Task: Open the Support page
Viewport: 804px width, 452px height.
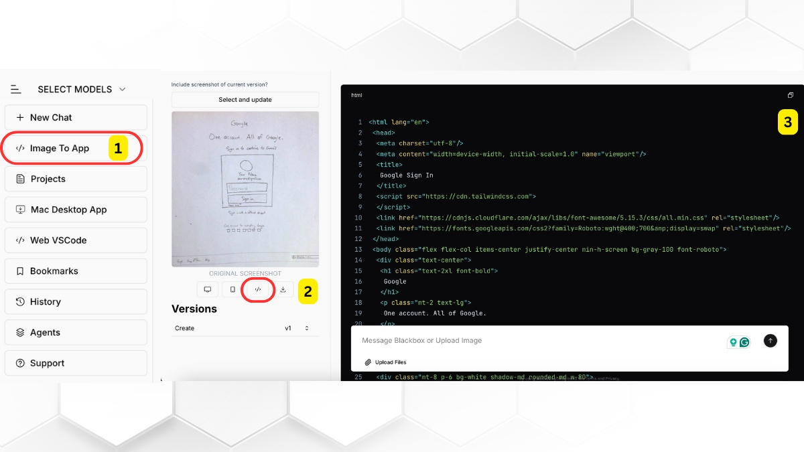Action: 76,363
